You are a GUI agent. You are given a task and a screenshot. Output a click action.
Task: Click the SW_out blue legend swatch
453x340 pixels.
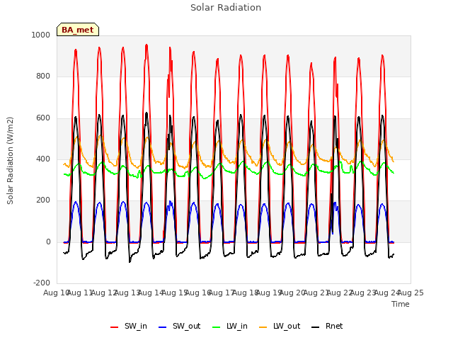[163, 327]
